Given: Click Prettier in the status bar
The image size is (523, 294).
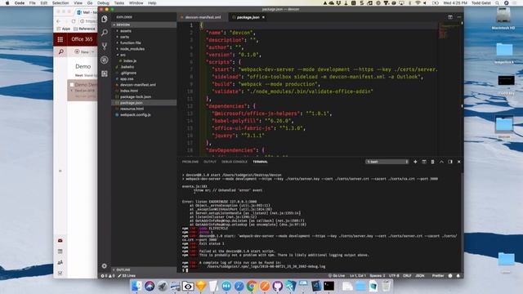Looking at the screenshot, I should 438,276.
